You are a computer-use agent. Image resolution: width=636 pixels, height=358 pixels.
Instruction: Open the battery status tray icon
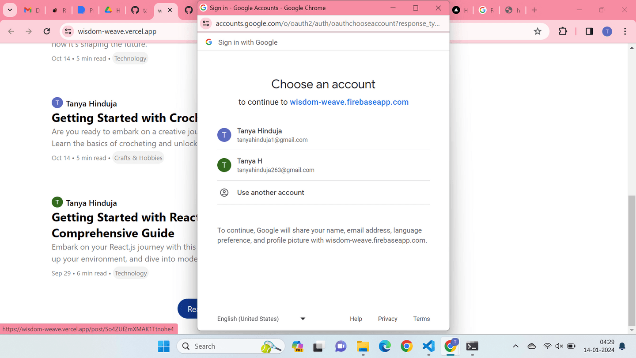click(x=571, y=346)
